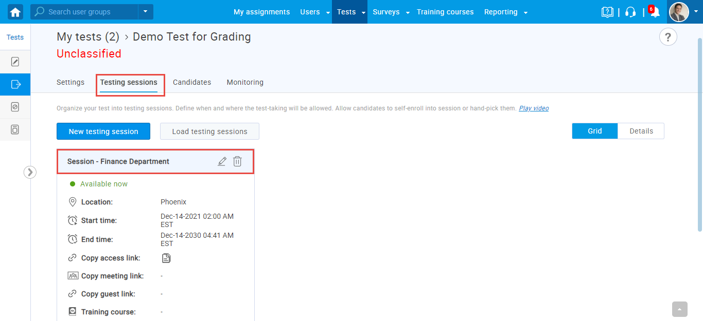Select the pencil-page icon in left sidebar
703x321 pixels.
15,62
